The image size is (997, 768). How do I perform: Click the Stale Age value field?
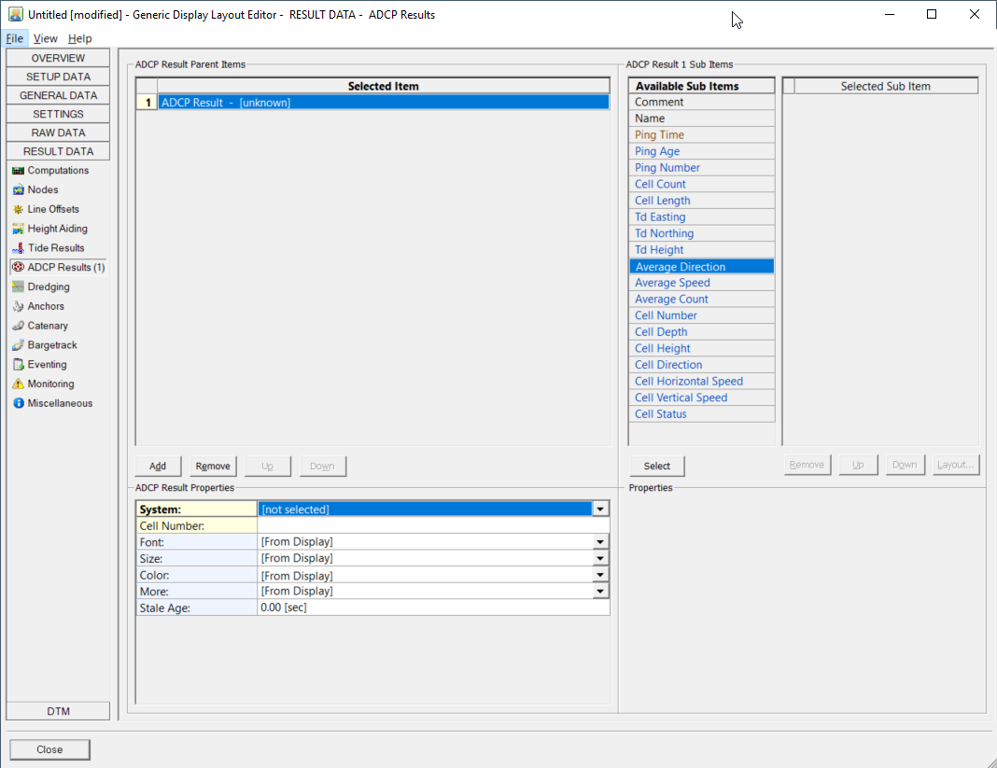433,607
